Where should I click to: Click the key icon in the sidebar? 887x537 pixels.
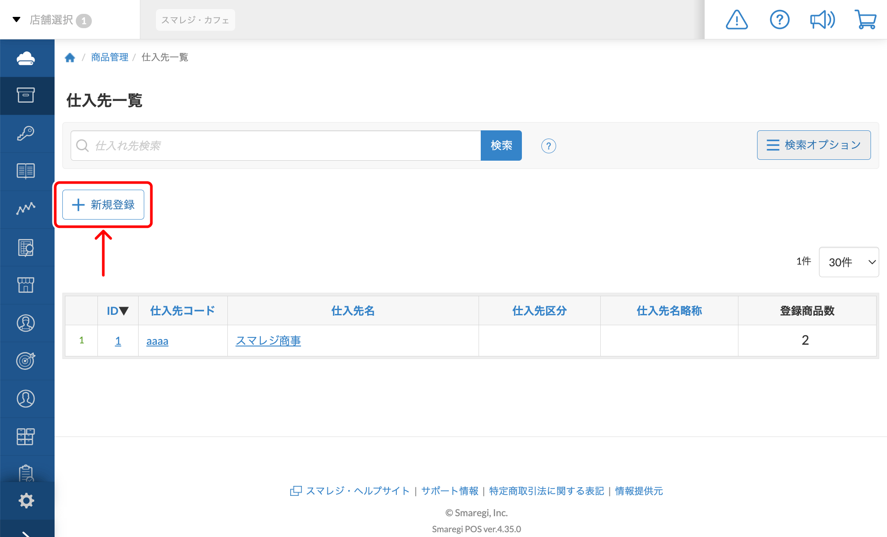27,133
